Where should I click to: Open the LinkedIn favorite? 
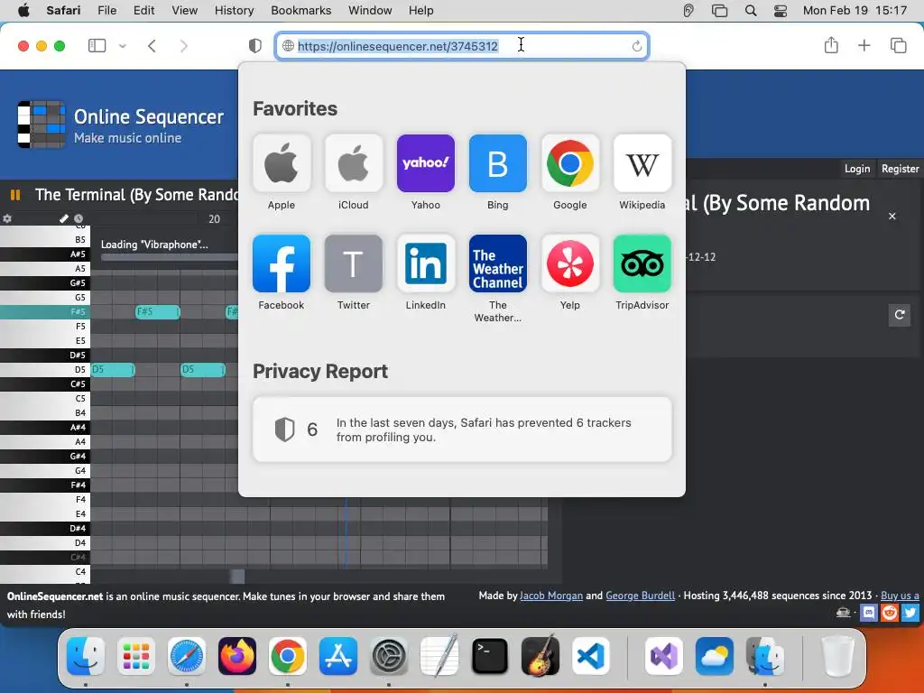point(426,263)
